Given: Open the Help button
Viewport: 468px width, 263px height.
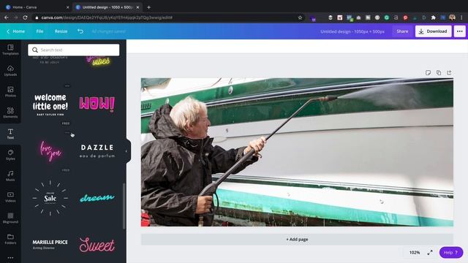Looking at the screenshot, I should (450, 252).
